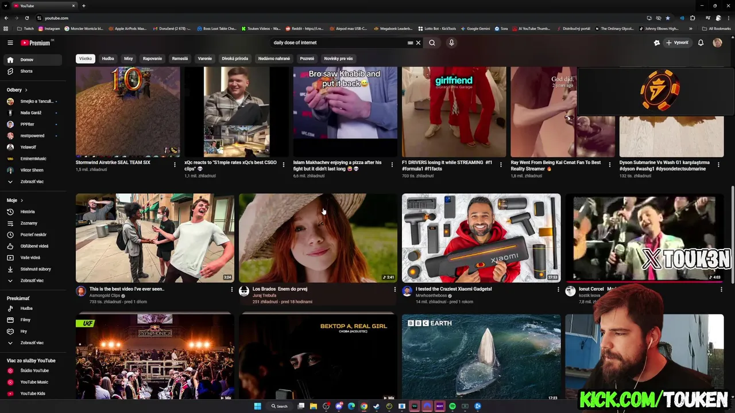The height and width of the screenshot is (413, 735).
Task: Open options menu for Islam Makhachev video
Action: [392, 165]
